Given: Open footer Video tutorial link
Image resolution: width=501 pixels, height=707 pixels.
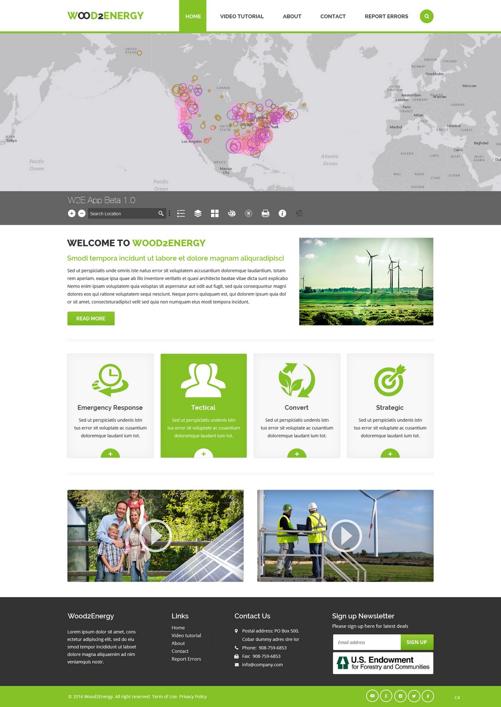Looking at the screenshot, I should (186, 635).
